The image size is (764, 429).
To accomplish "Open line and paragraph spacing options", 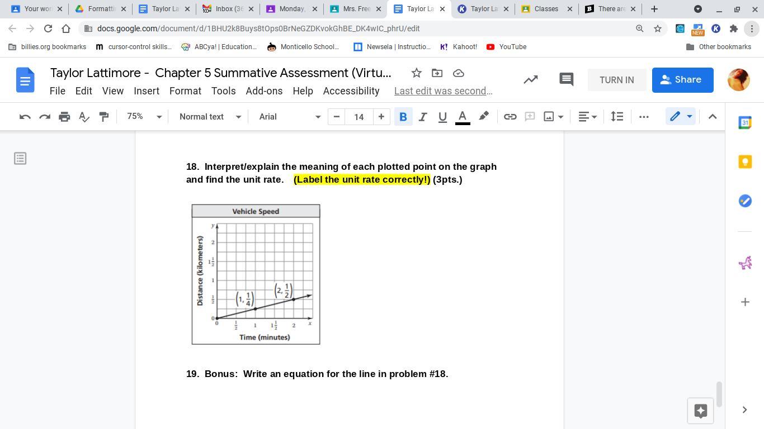I will pos(617,117).
